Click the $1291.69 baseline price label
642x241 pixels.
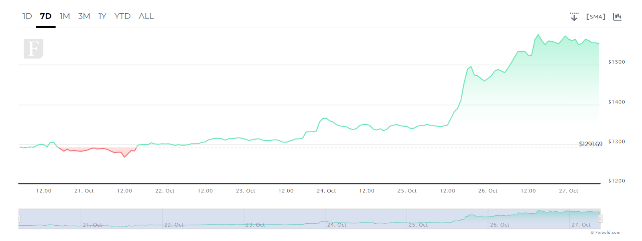591,144
